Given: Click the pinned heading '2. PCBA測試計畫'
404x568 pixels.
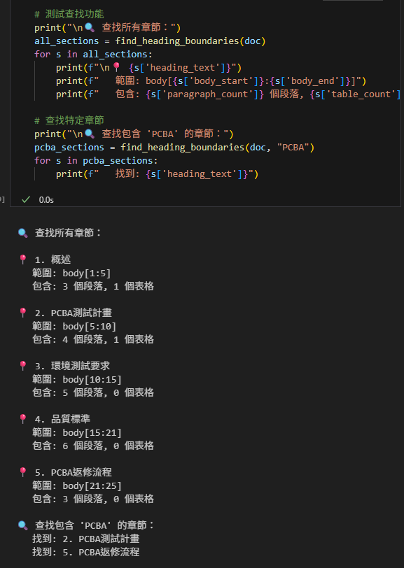Looking at the screenshot, I should (x=74, y=313).
